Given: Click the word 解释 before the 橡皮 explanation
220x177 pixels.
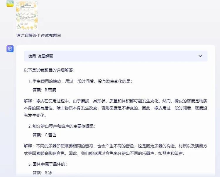Looking at the screenshot, I should 28,101.
